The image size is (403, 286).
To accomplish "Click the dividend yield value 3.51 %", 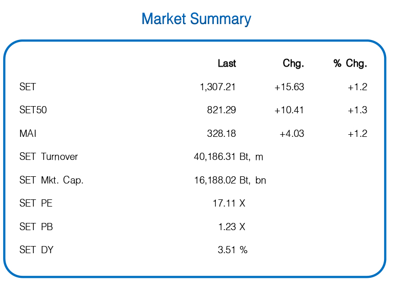I will click(x=233, y=250).
